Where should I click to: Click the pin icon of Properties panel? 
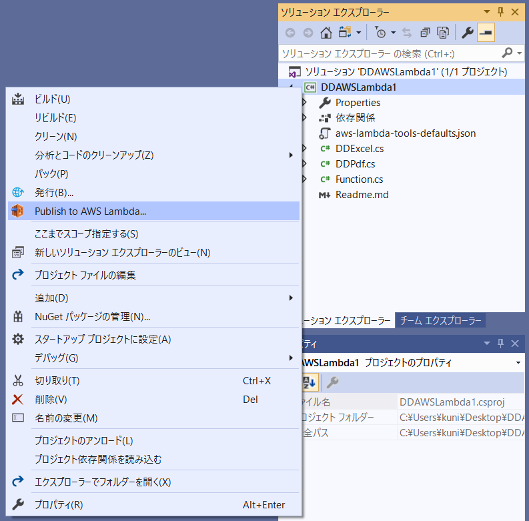tap(501, 344)
